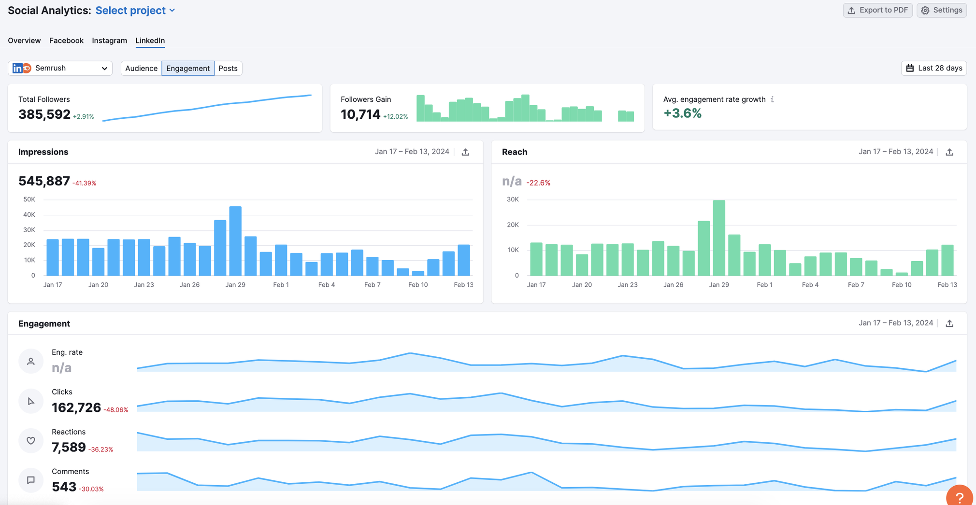The height and width of the screenshot is (505, 976).
Task: Click the info icon beside engagement rate growth
Action: click(x=772, y=99)
